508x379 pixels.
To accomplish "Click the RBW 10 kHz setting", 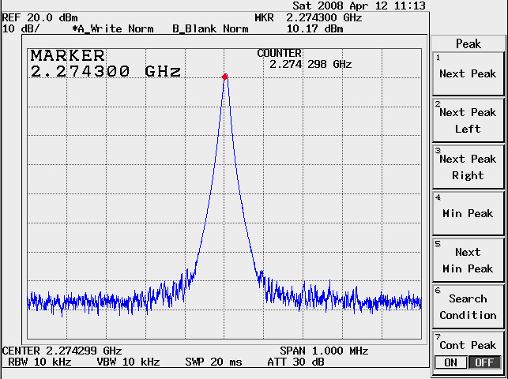I will click(40, 362).
